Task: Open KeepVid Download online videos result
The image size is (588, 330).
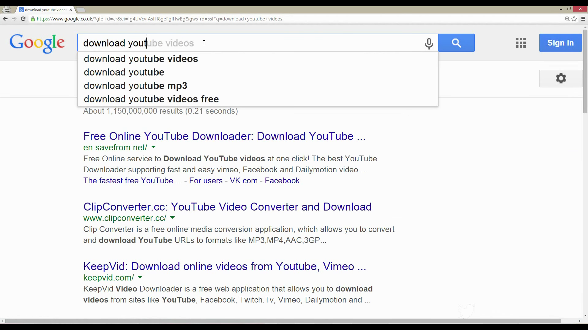Action: (x=225, y=266)
